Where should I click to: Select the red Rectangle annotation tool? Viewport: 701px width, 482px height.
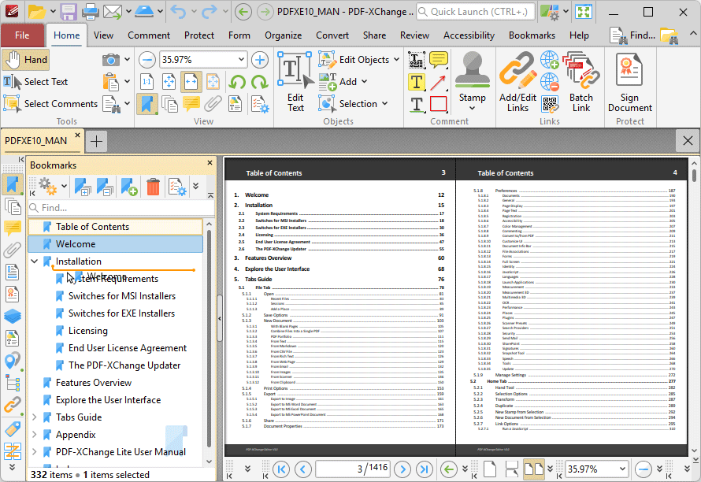(438, 104)
